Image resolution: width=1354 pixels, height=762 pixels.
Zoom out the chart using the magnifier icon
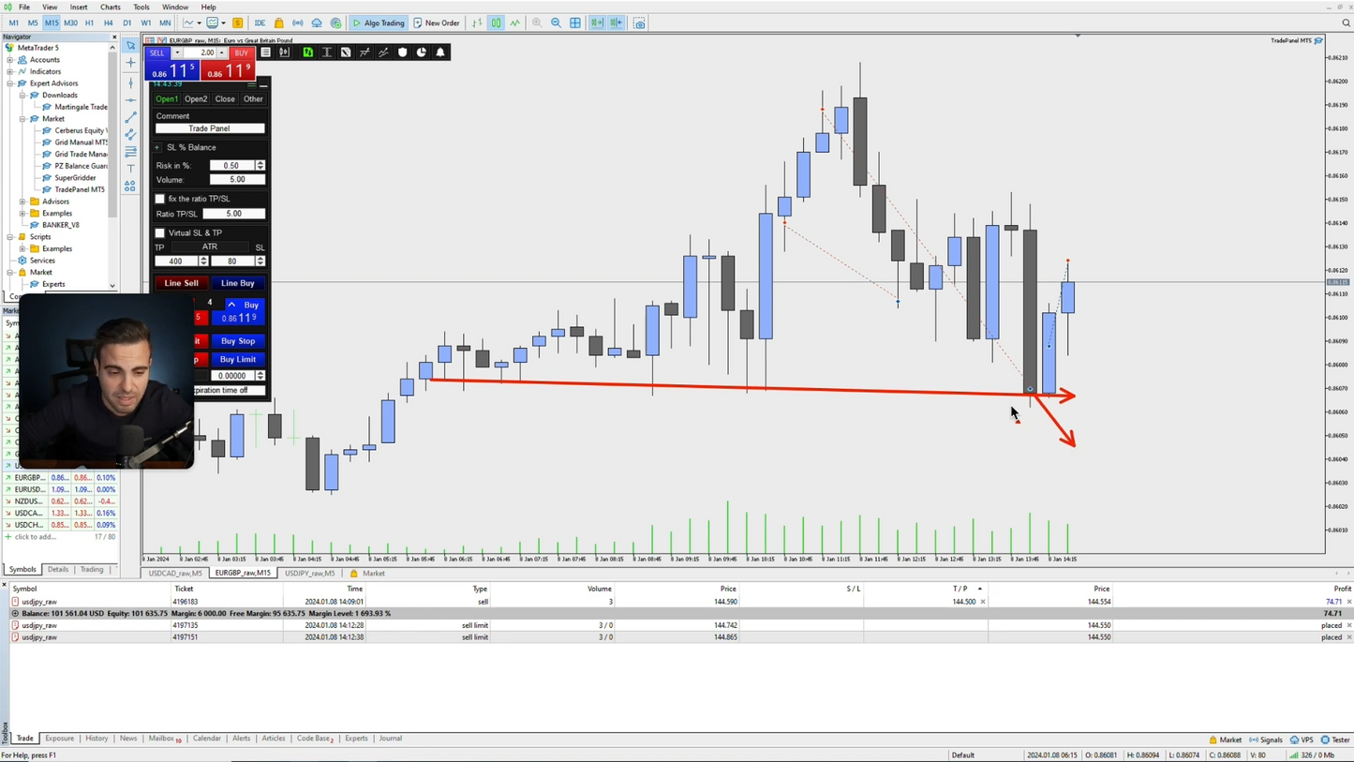coord(557,22)
